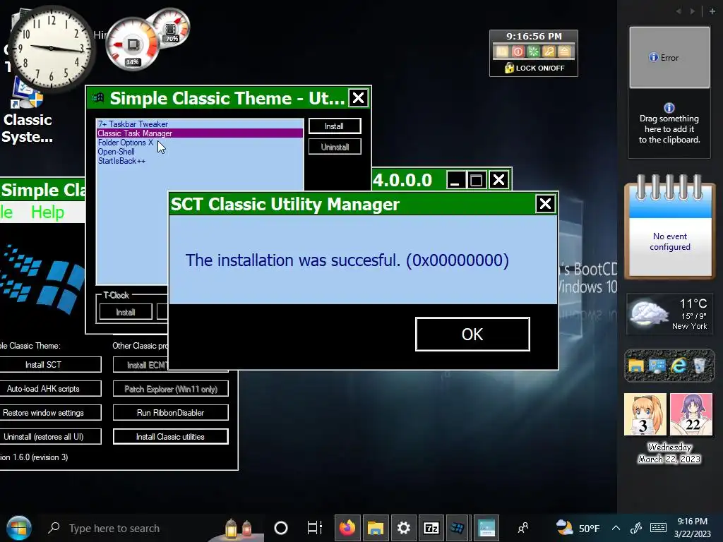
Task: Click the clipboard gadget drop area
Action: [669, 124]
